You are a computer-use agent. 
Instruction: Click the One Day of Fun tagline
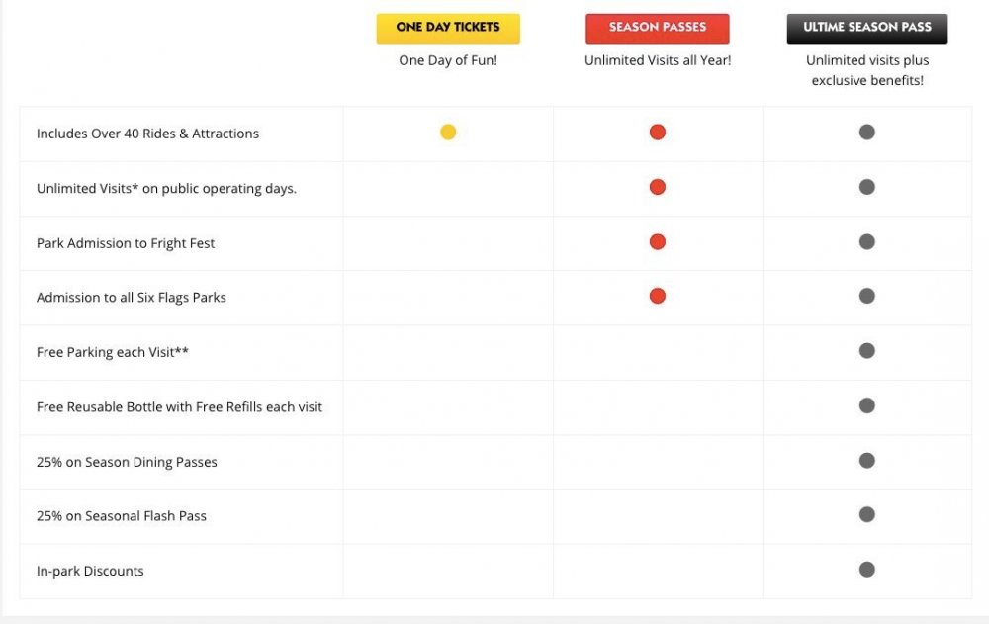pos(447,59)
